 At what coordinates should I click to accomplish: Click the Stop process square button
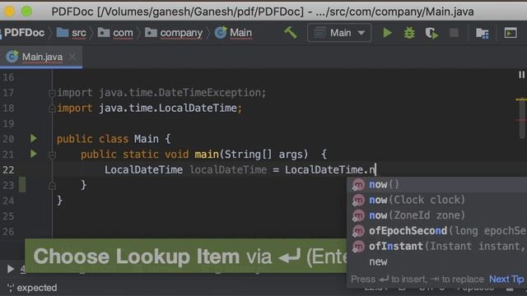454,33
